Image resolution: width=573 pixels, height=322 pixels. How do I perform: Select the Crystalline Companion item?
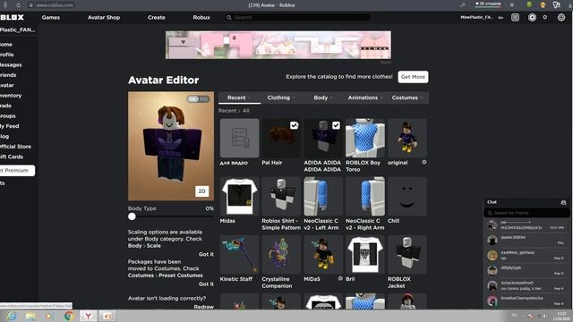281,254
